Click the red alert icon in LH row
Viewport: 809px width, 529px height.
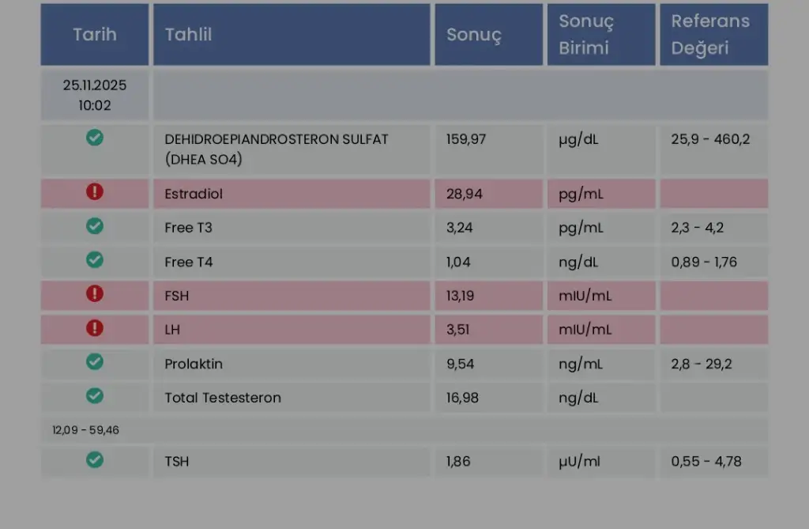[95, 328]
